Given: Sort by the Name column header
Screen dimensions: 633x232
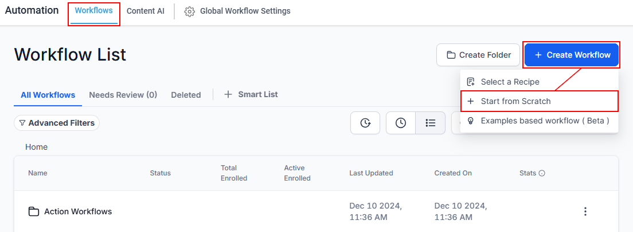Looking at the screenshot, I should (x=38, y=173).
